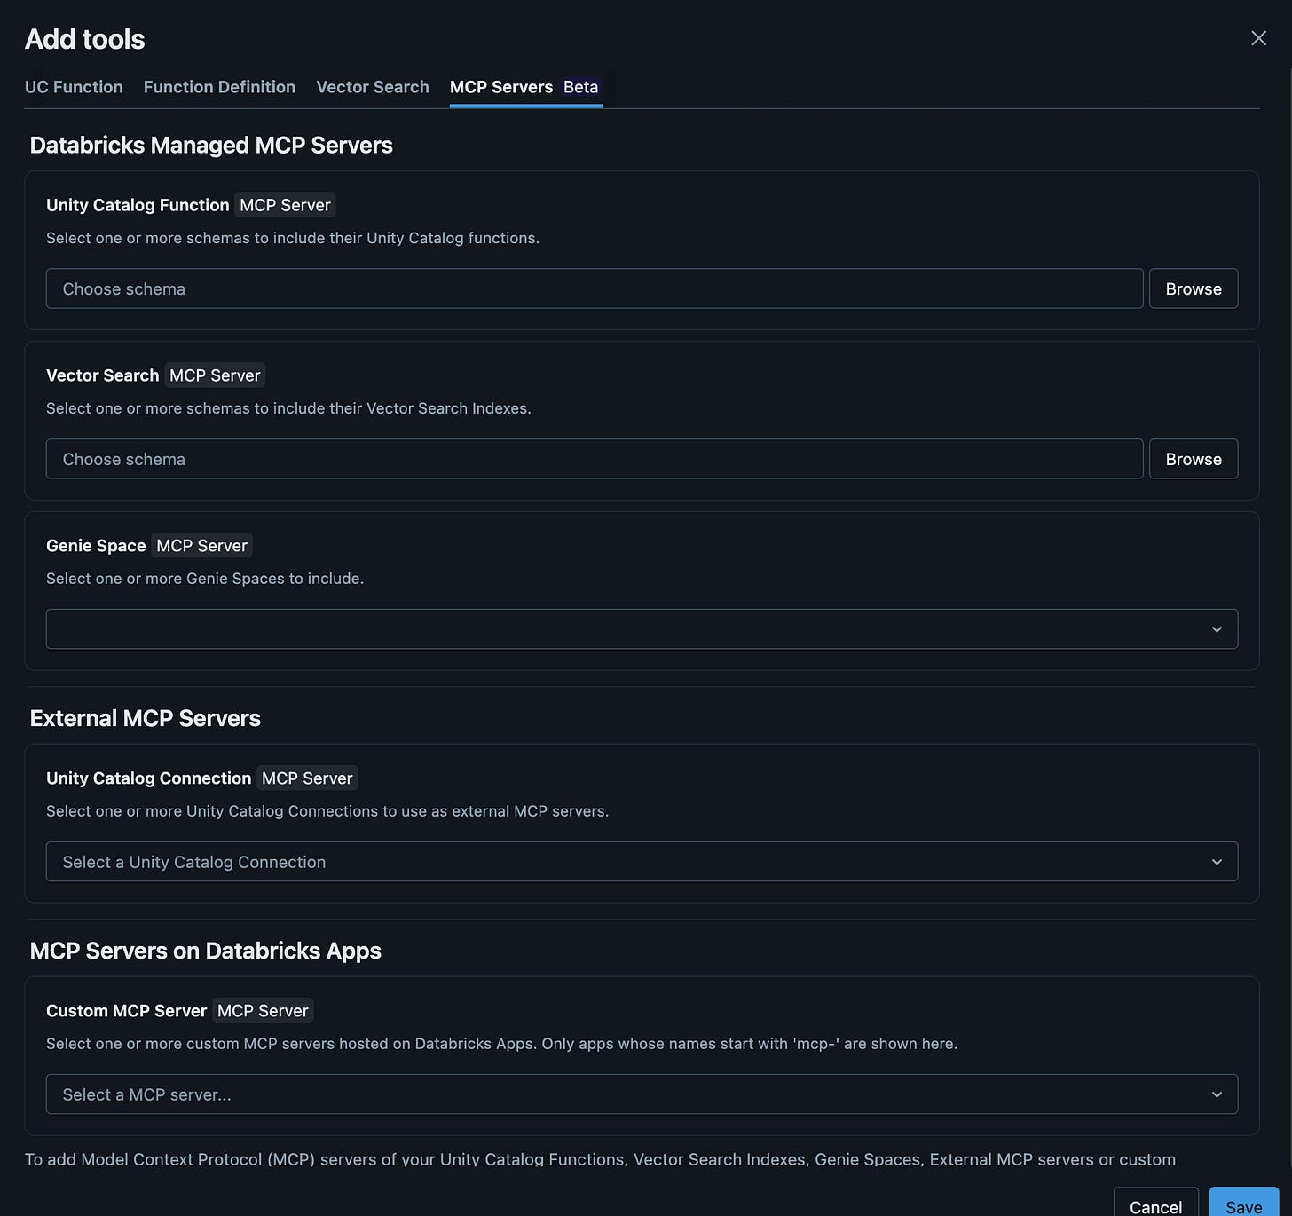Open the Select a MCP server dropdown
The image size is (1292, 1216).
tap(642, 1094)
